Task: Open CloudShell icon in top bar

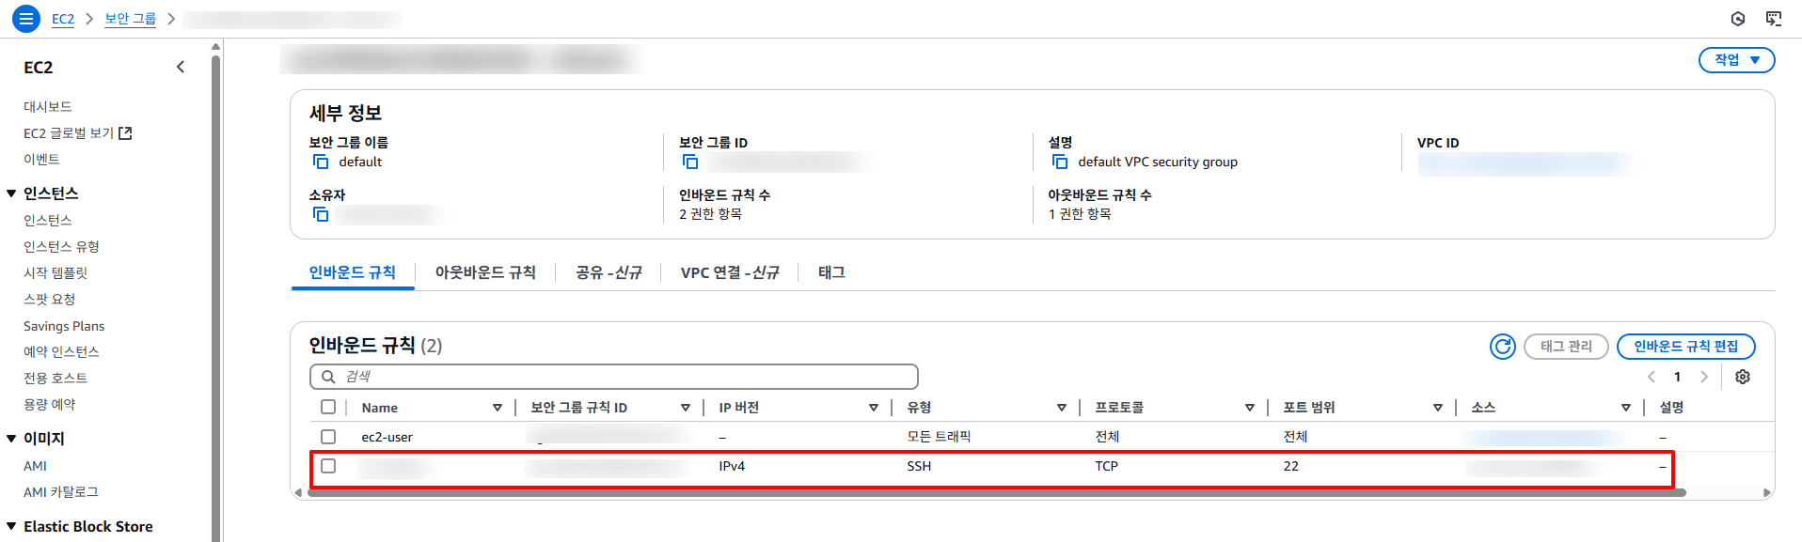Action: click(x=1774, y=18)
